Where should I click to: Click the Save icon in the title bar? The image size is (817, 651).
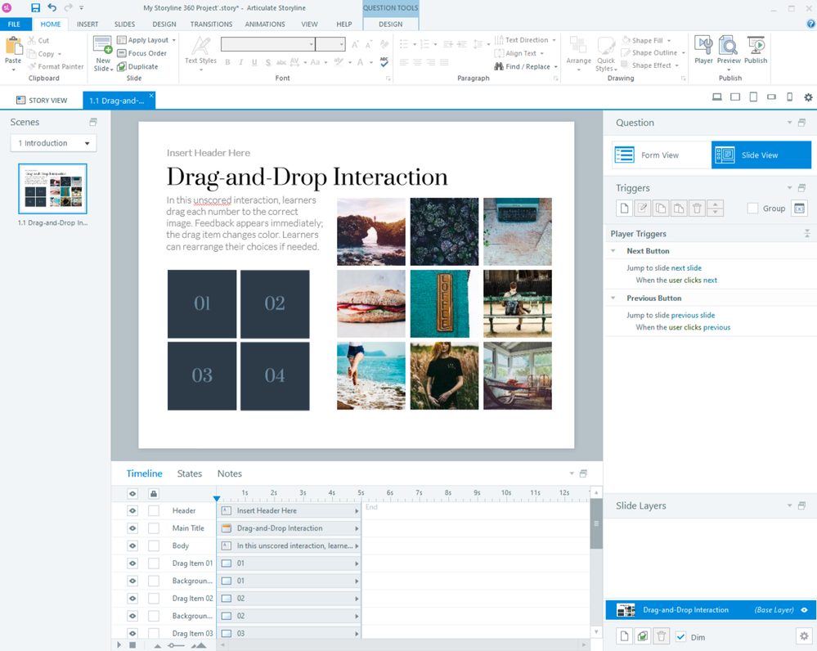click(x=35, y=7)
